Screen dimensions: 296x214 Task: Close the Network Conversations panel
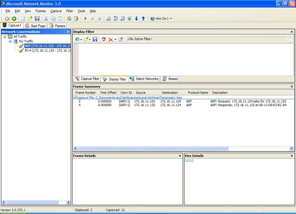pos(68,32)
